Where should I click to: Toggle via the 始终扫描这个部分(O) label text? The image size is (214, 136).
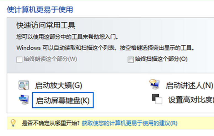(161, 59)
